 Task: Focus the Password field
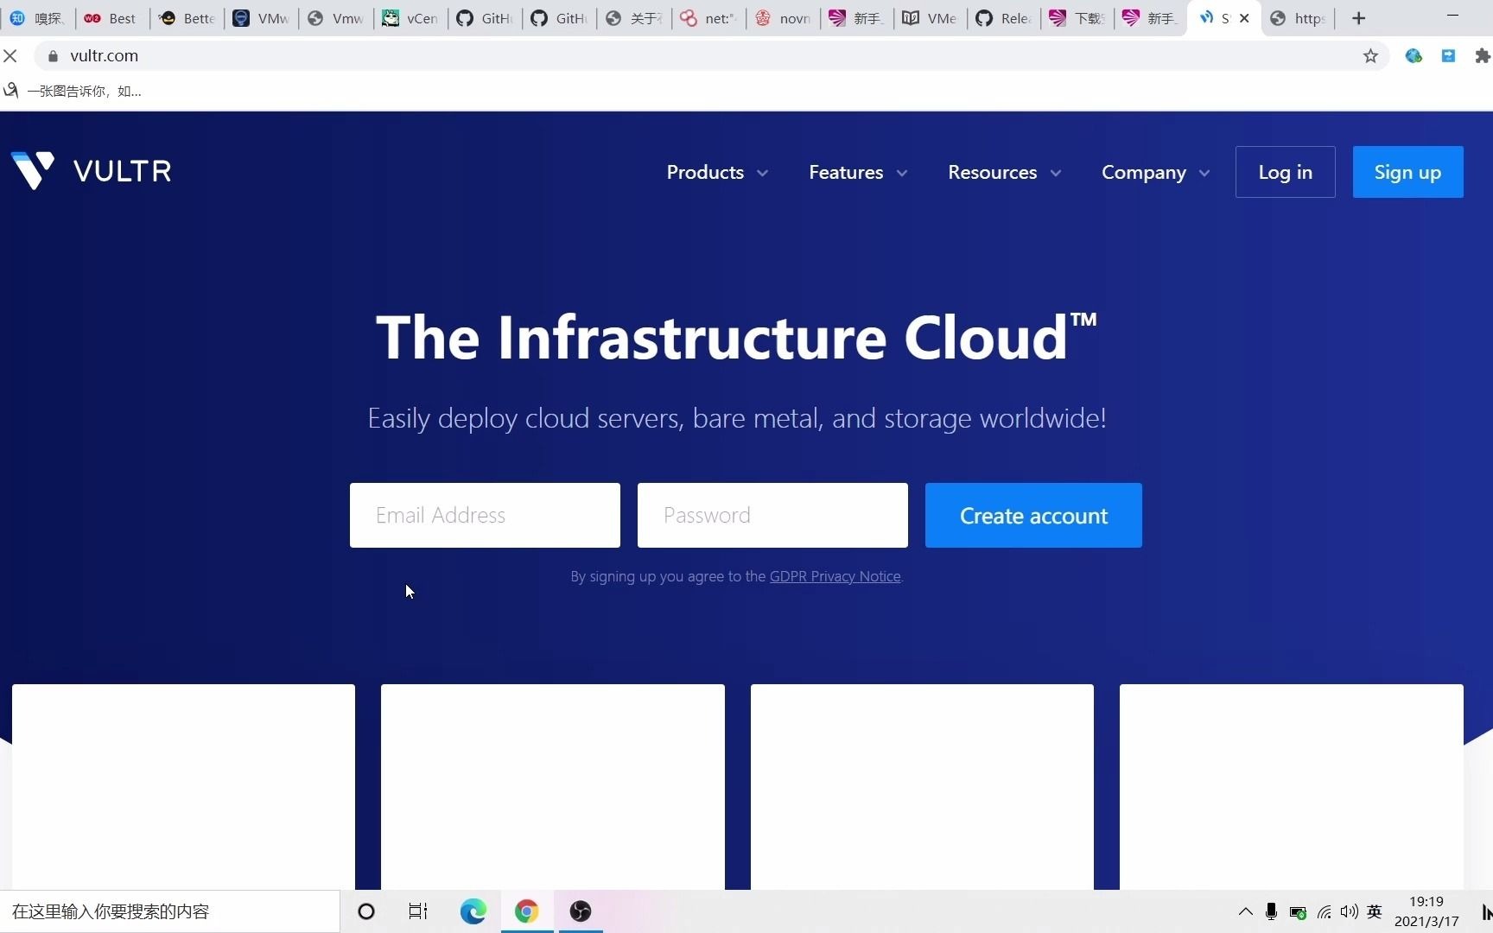(772, 515)
